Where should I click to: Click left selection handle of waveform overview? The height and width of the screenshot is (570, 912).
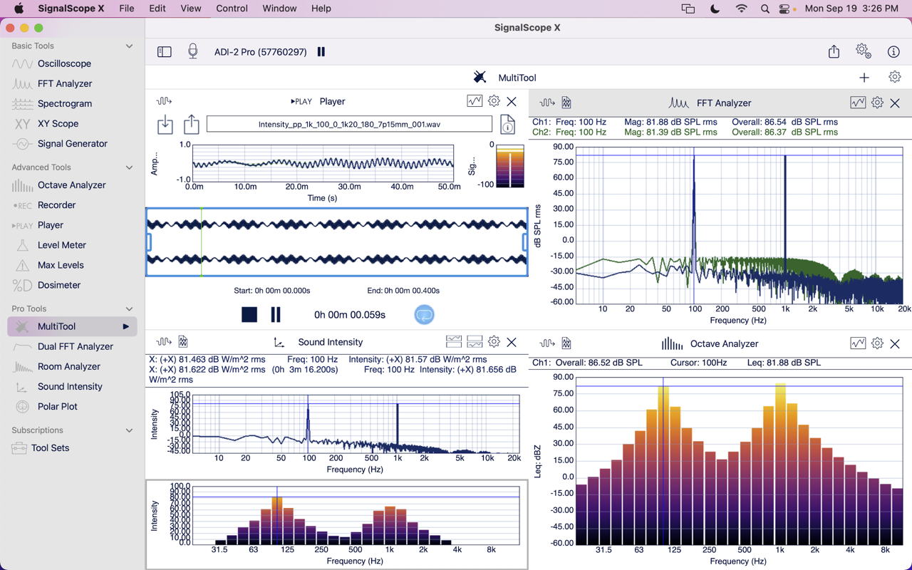tap(150, 242)
